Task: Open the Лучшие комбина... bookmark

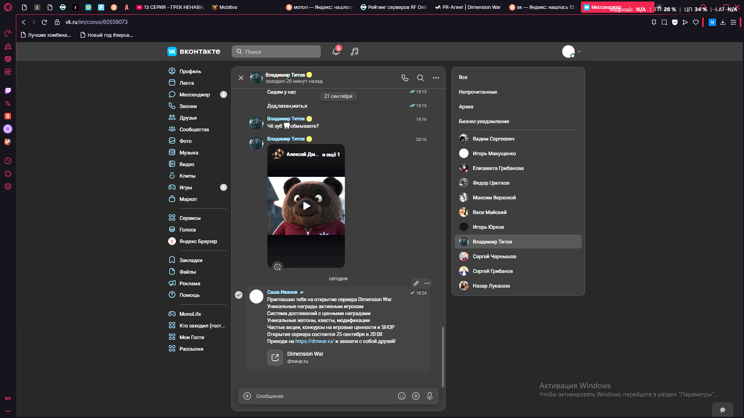Action: (46, 35)
